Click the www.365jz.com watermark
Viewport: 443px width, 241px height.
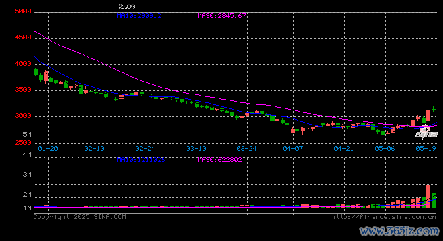(399, 232)
